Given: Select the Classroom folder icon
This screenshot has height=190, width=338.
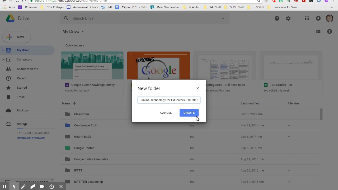Looking at the screenshot, I should (68, 114).
